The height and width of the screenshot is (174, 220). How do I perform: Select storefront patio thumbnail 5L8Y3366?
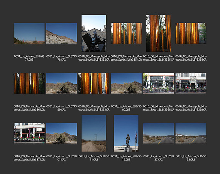point(159,84)
